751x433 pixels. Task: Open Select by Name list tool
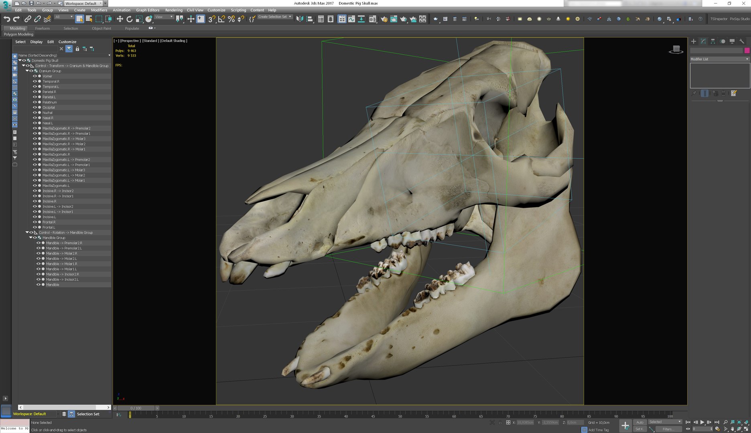pos(89,19)
